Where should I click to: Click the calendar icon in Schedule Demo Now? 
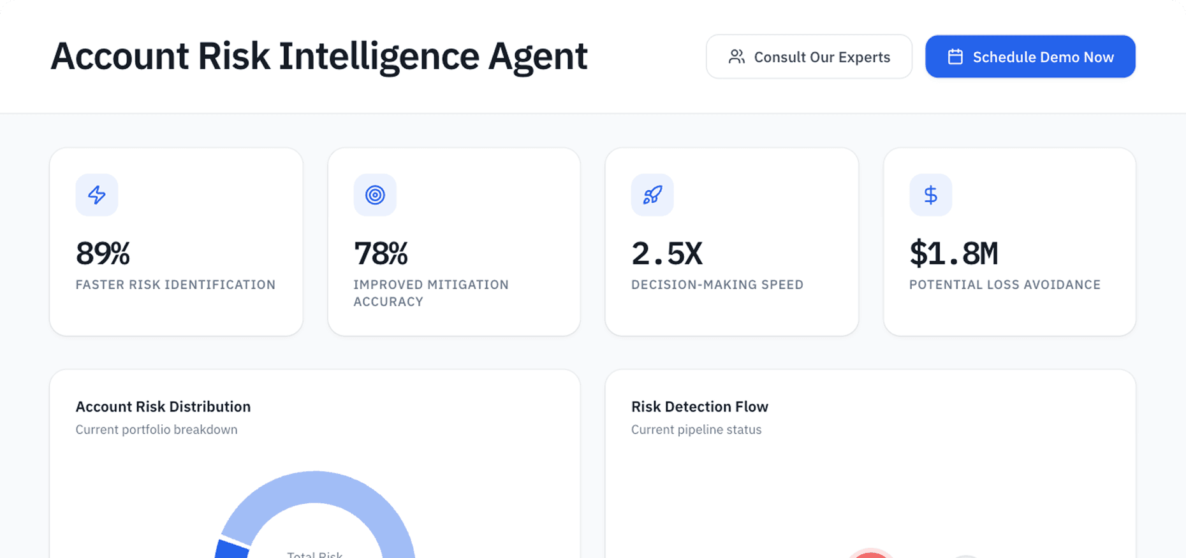tap(955, 56)
